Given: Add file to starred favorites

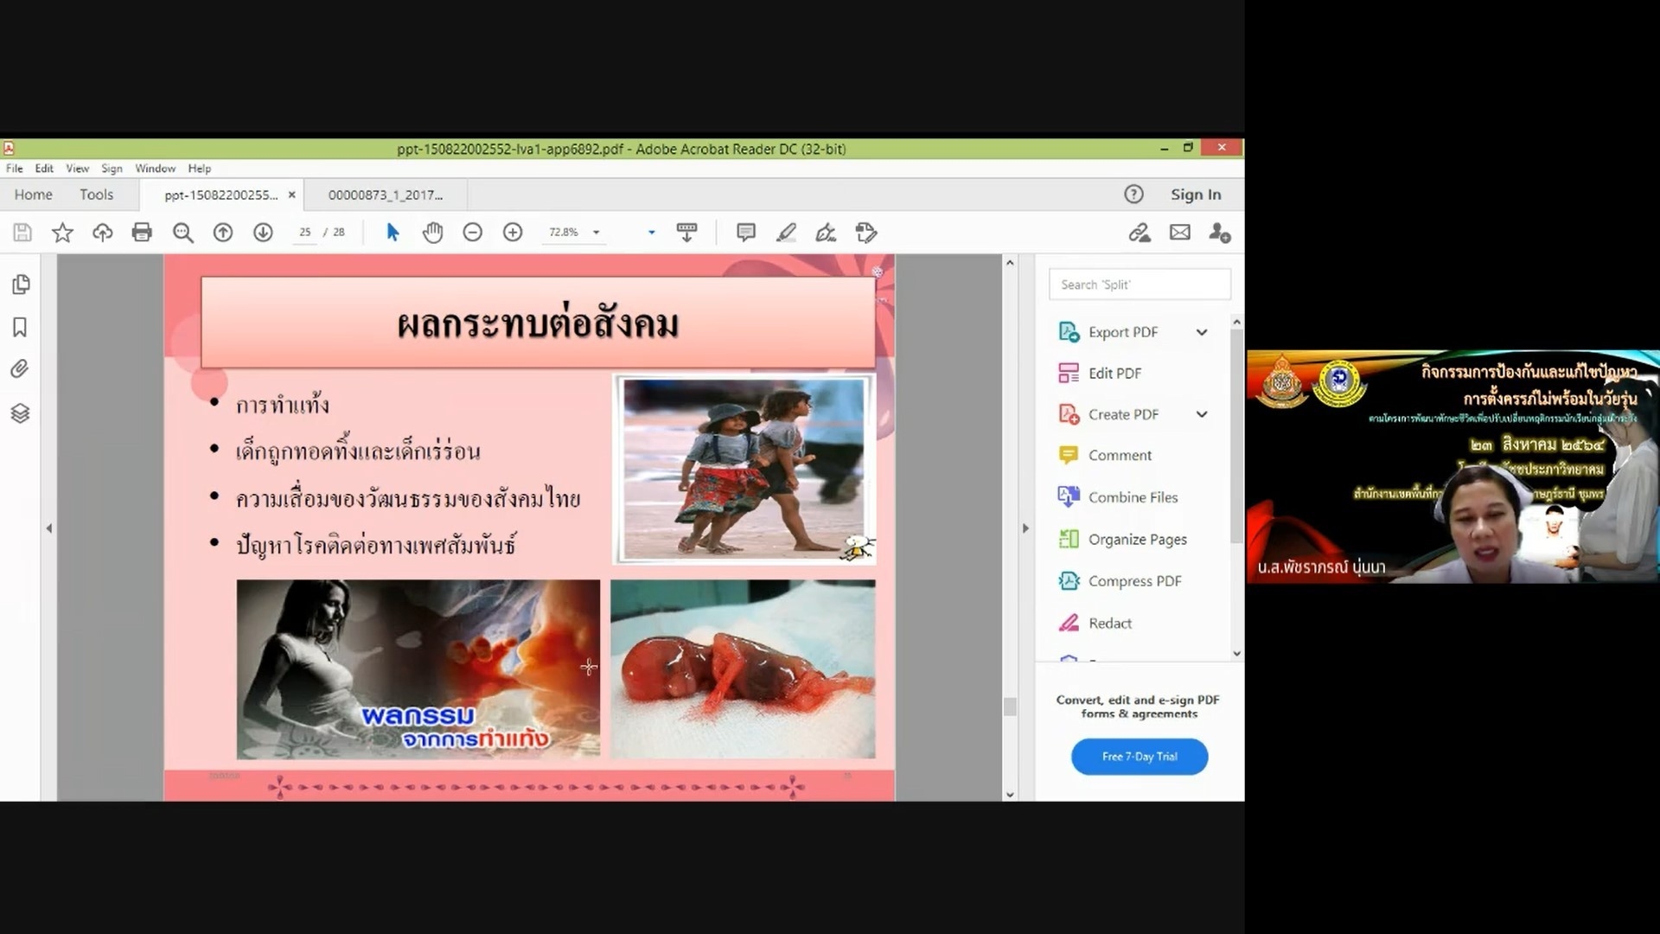Looking at the screenshot, I should [x=62, y=232].
